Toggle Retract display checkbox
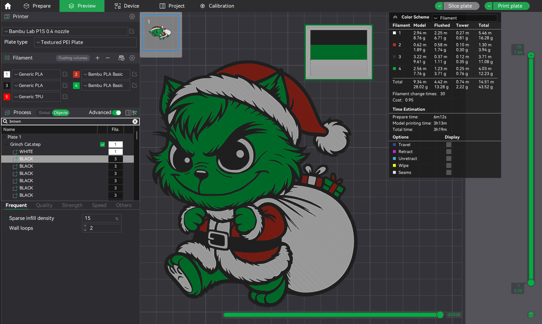Image resolution: width=542 pixels, height=324 pixels. [449, 151]
